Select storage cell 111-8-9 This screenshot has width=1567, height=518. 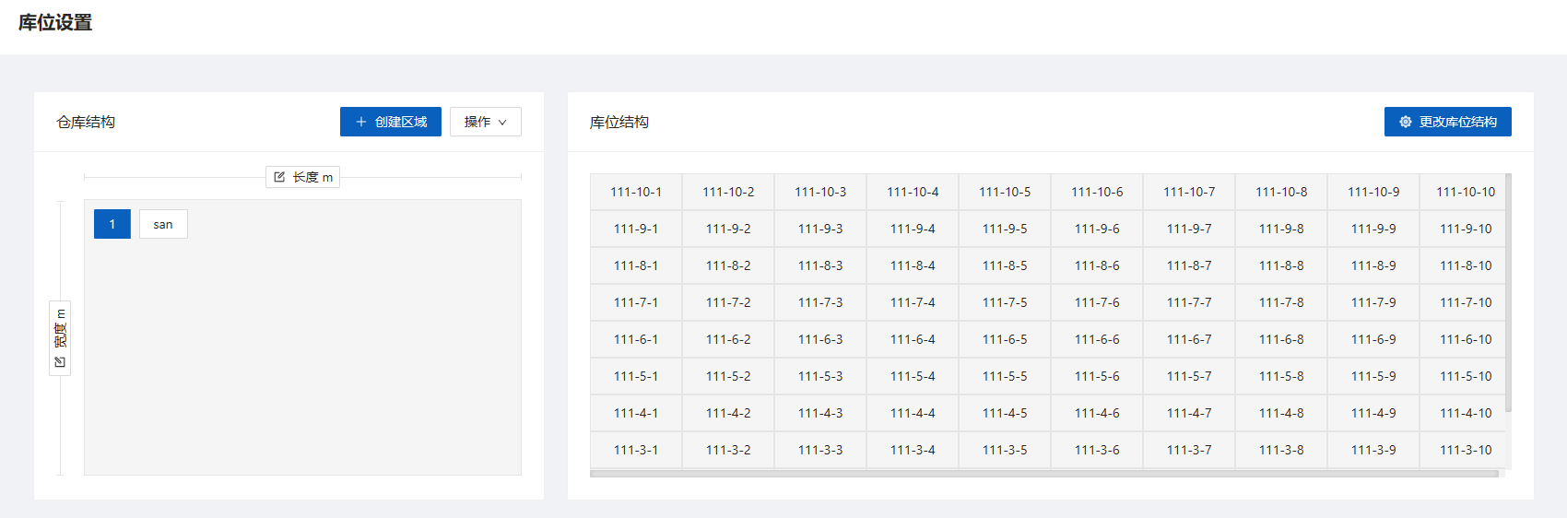(x=1373, y=265)
